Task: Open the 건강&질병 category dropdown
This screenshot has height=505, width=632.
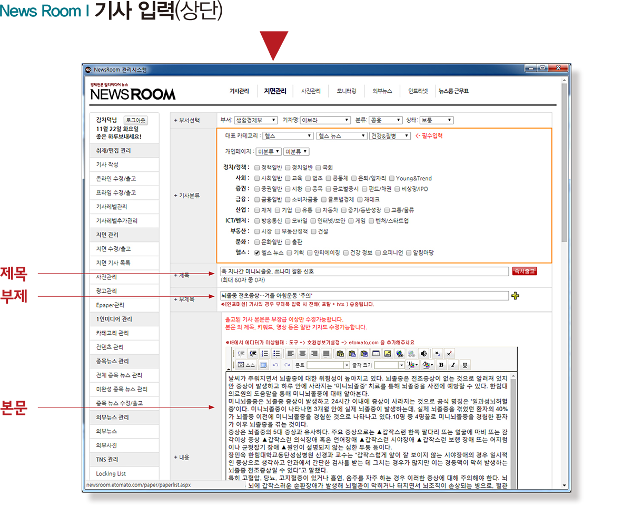Action: tap(390, 136)
